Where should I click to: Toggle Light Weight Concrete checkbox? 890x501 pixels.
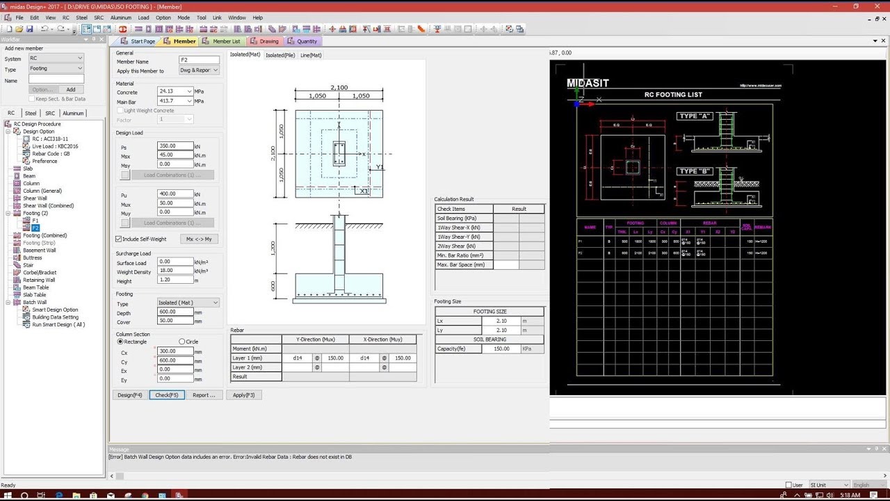120,111
